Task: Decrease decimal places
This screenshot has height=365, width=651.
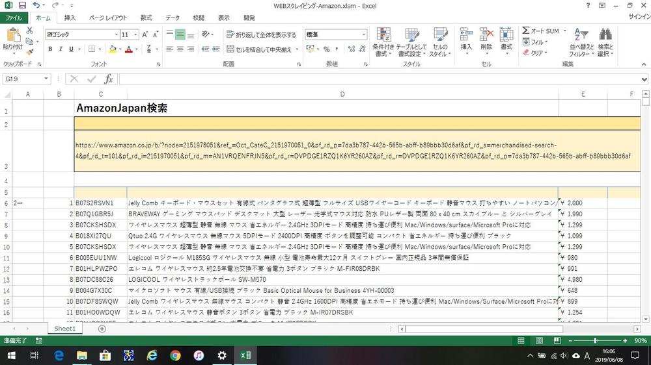Action: point(362,49)
